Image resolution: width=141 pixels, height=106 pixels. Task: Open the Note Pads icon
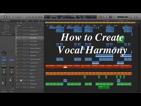(133, 17)
